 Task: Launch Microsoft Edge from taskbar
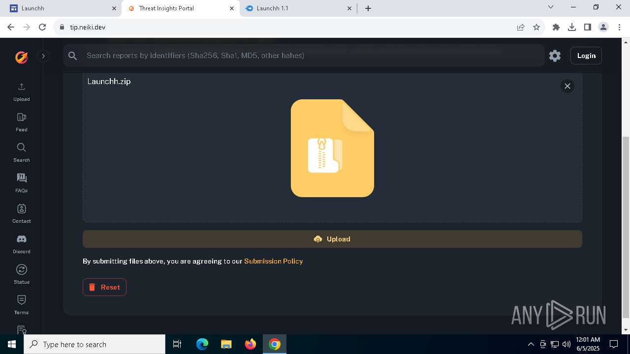click(x=202, y=344)
